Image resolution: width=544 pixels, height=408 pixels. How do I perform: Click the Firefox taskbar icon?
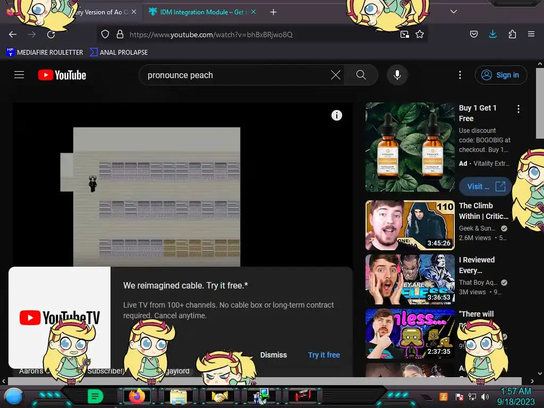137,396
